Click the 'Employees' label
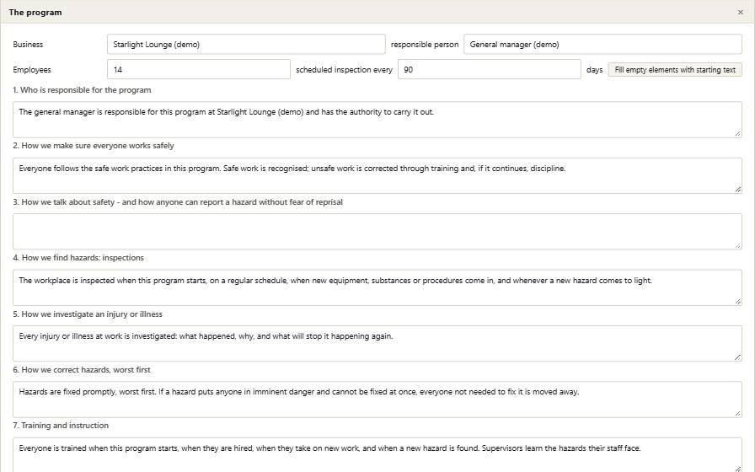This screenshot has width=755, height=472. click(32, 70)
